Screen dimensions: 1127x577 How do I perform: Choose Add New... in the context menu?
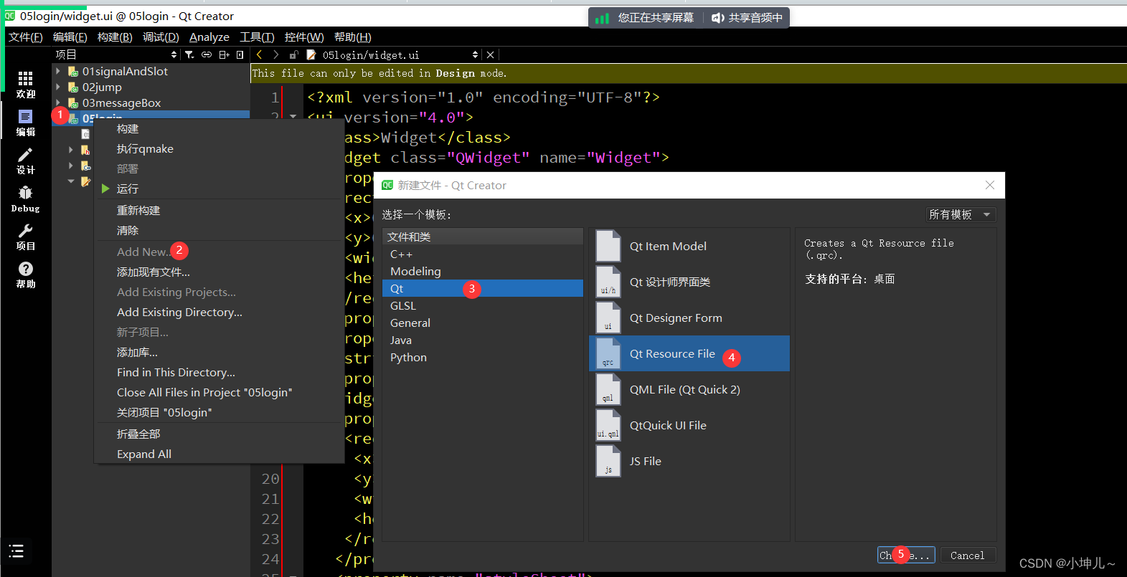(x=220, y=252)
